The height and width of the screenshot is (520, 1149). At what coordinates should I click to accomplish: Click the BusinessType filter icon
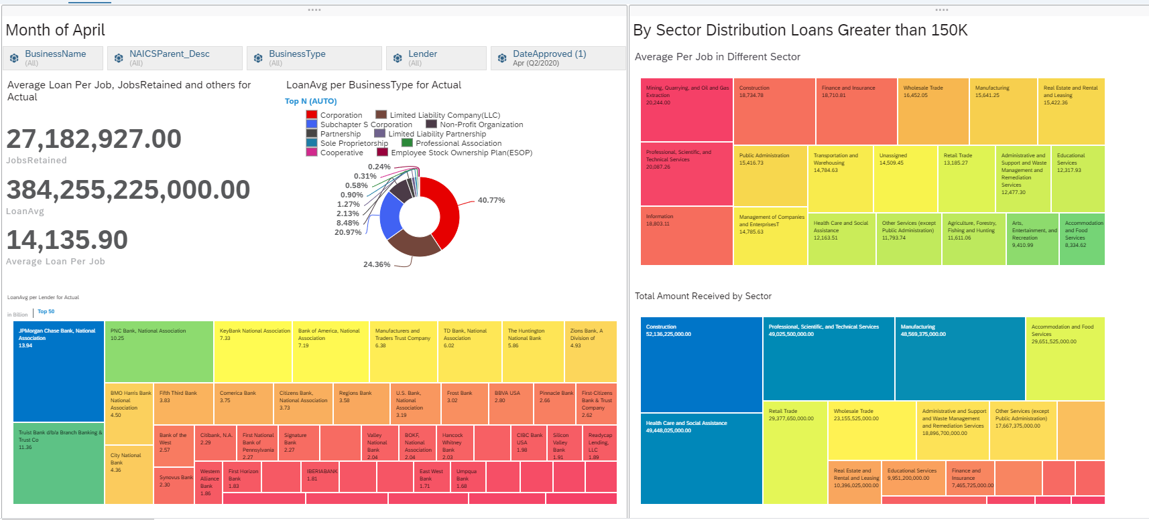click(x=258, y=58)
